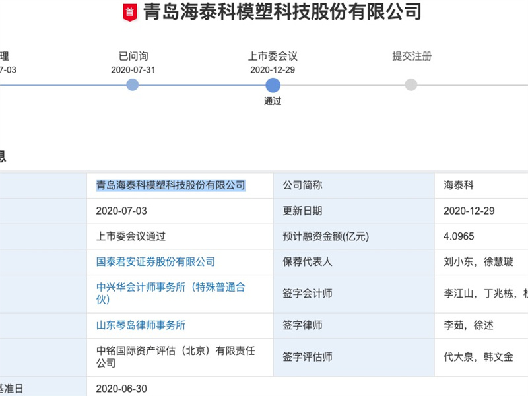Click the date 2020-07-31 under 已问询

133,70
